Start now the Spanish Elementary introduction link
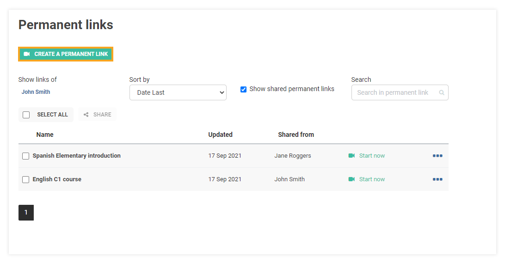505x264 pixels. [367, 156]
